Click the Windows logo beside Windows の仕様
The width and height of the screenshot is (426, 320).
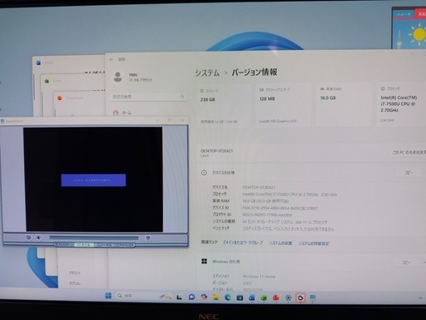205,262
